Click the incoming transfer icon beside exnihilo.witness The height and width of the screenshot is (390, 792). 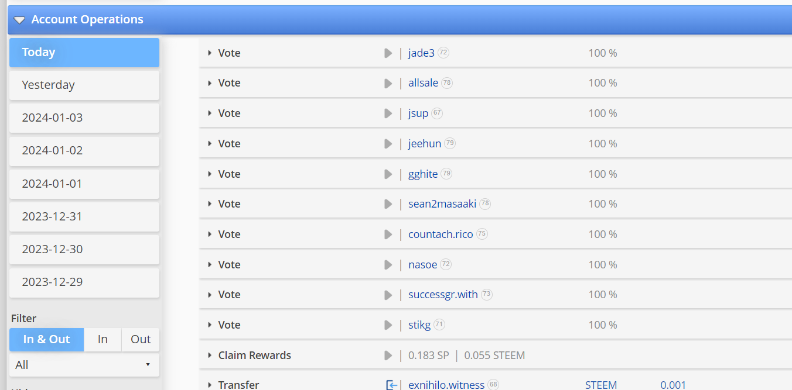(x=391, y=385)
